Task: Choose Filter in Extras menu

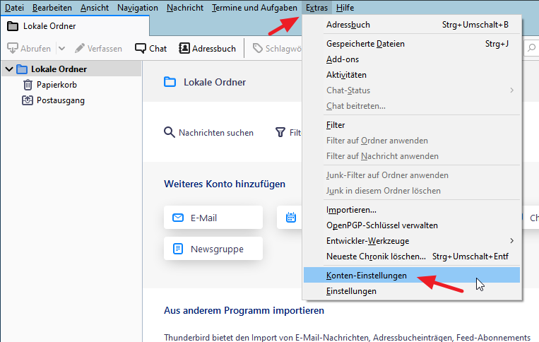Action: click(x=412, y=125)
